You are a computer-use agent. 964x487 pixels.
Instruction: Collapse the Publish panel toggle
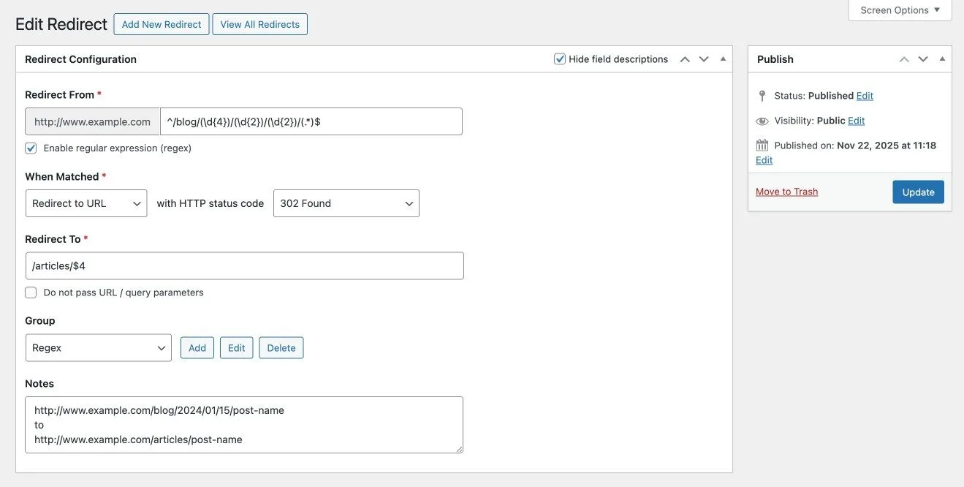(942, 59)
